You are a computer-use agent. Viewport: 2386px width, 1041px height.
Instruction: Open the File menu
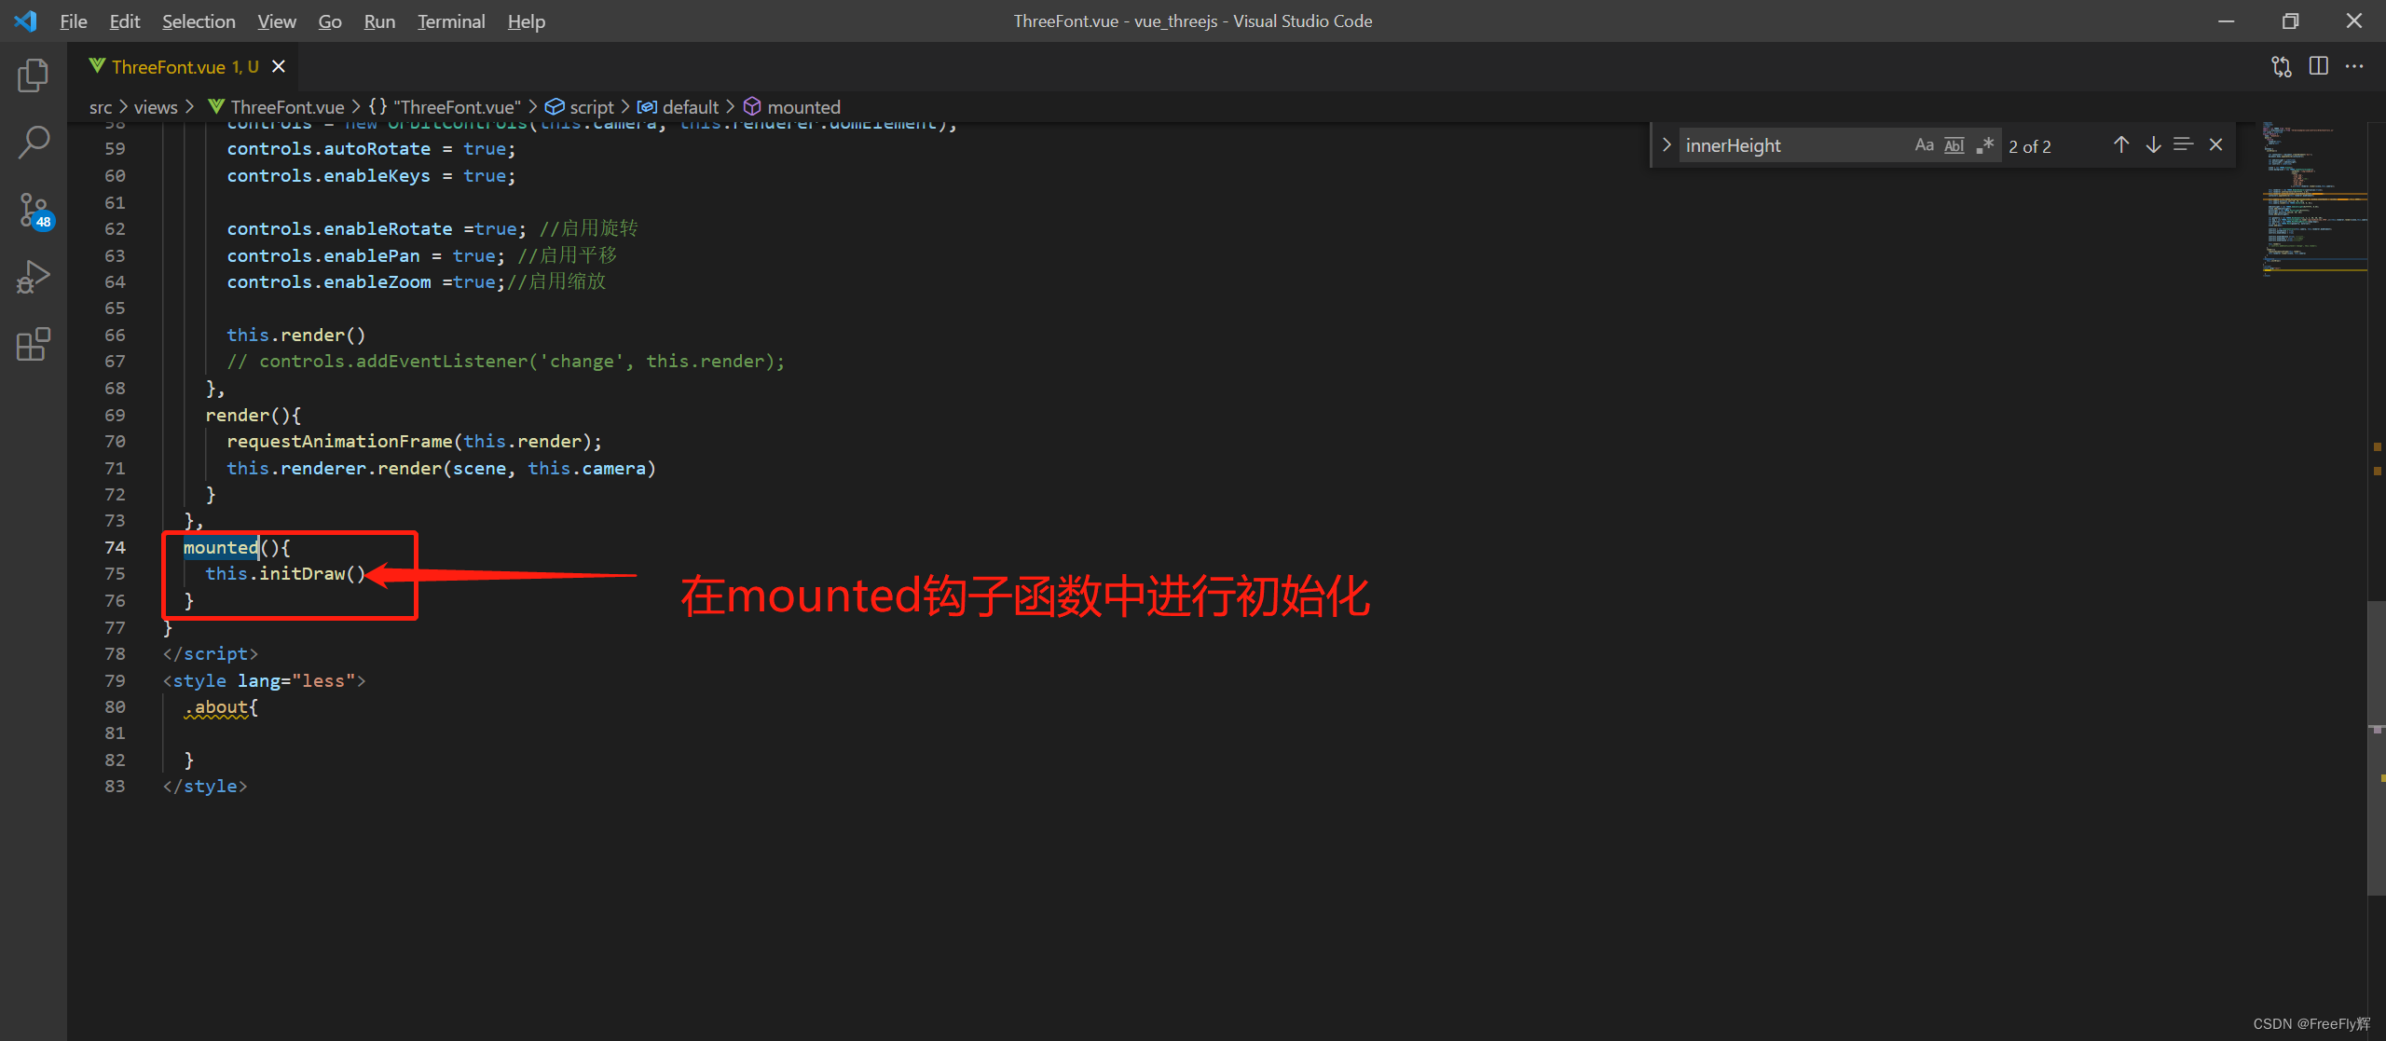73,21
